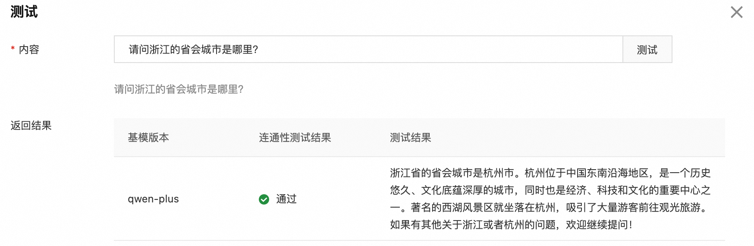
Task: Focus the 内容 question input field
Action: (368, 49)
